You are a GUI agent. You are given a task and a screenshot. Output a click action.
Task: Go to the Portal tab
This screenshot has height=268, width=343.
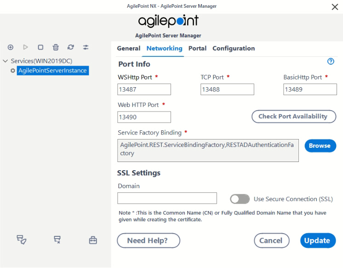197,48
